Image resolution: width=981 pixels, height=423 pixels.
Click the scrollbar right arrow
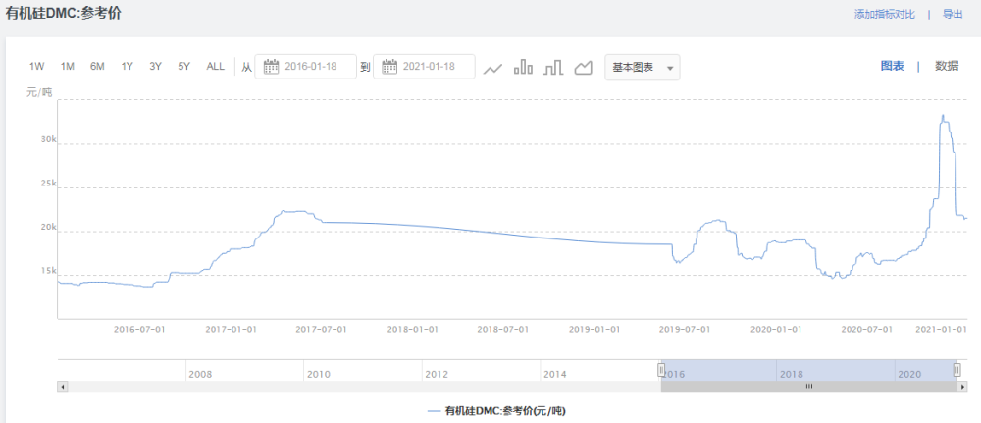[962, 387]
